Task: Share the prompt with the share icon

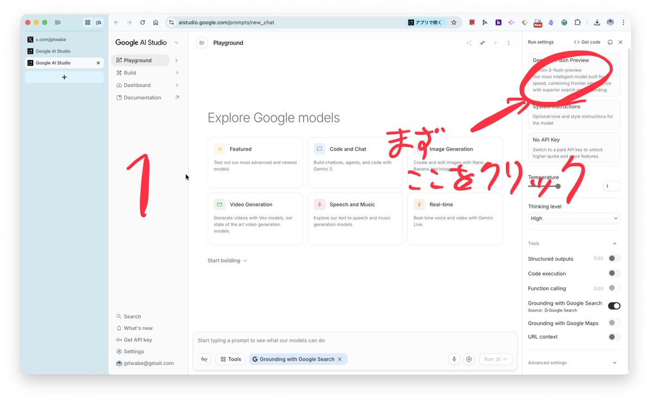Action: click(x=469, y=43)
